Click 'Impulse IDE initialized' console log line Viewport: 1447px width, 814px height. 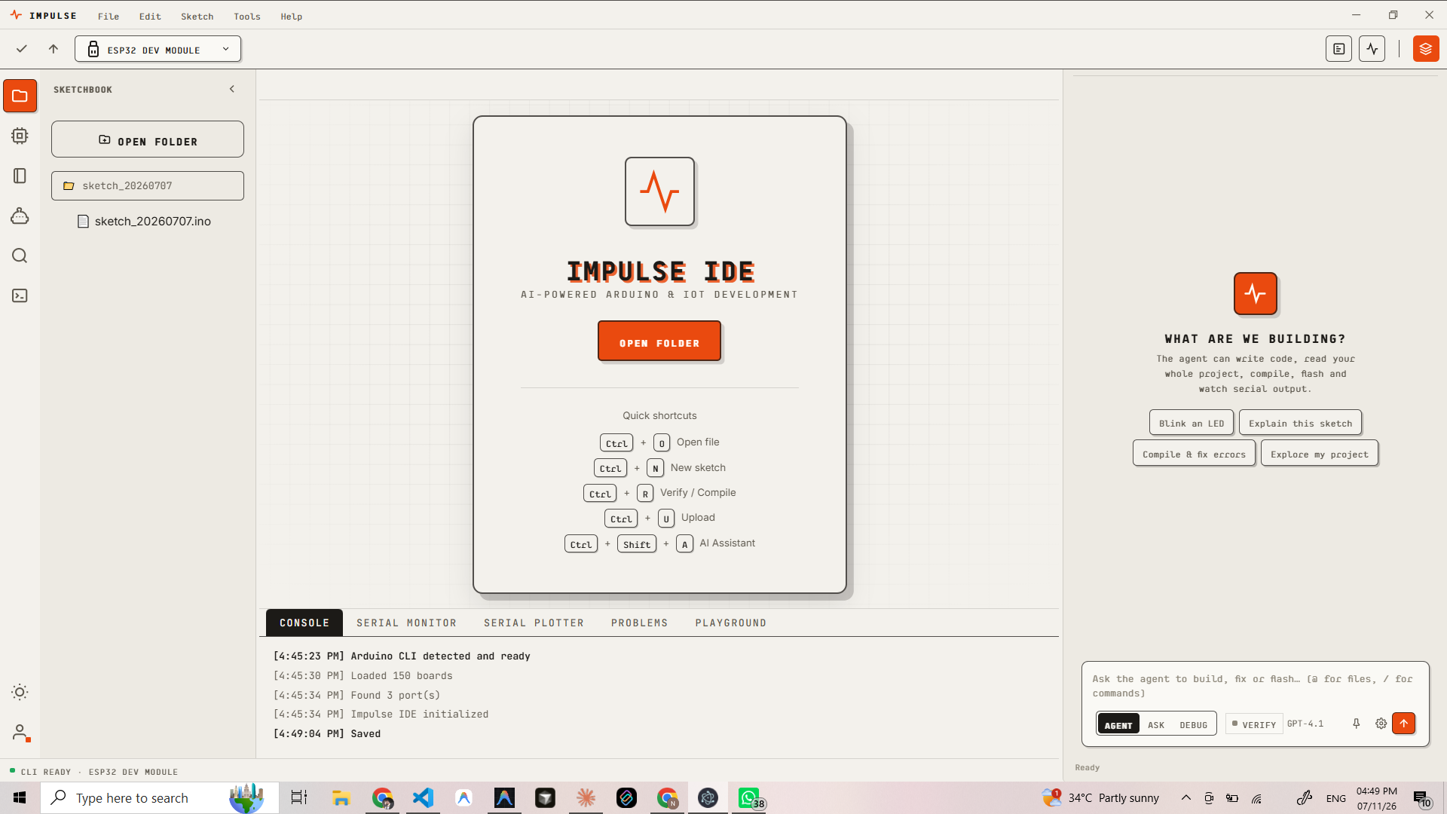tap(381, 714)
